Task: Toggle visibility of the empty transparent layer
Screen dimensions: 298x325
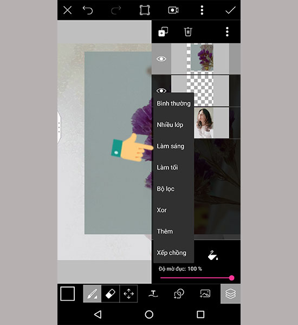Action: point(161,90)
